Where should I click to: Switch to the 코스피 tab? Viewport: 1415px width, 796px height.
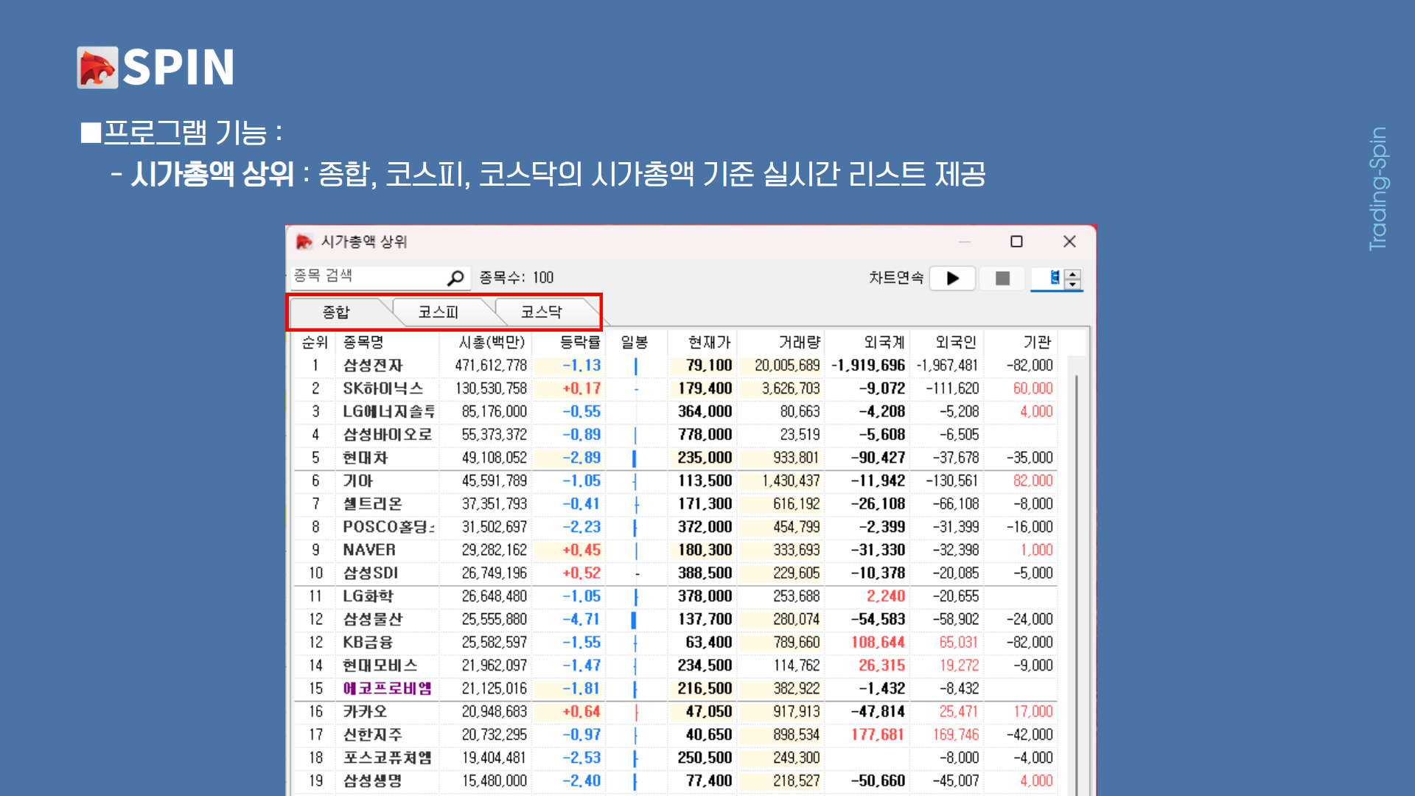pos(439,313)
